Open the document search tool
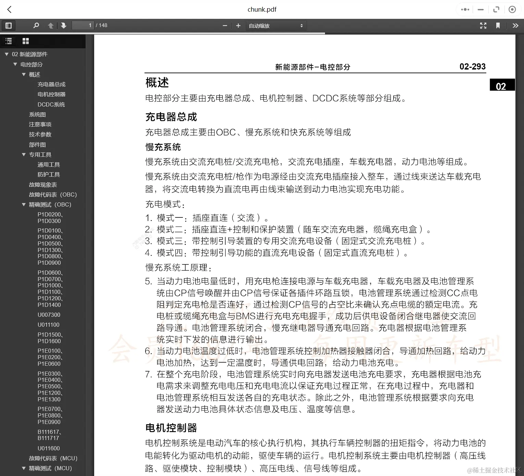The height and width of the screenshot is (476, 524). click(x=36, y=25)
